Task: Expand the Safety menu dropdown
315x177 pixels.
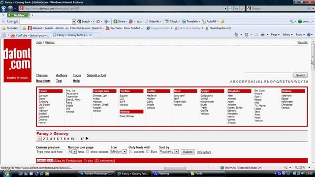Action: click(x=287, y=34)
